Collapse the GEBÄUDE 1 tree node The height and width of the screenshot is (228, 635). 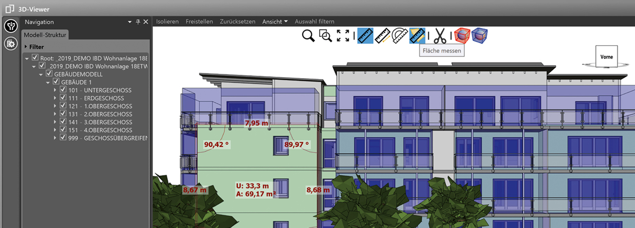click(48, 82)
